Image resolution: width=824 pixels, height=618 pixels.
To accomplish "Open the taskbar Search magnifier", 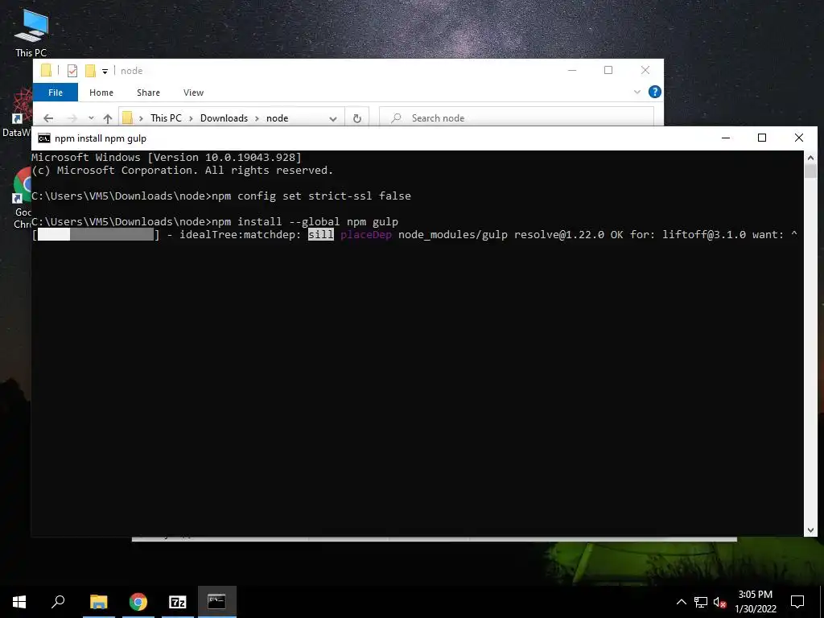I will click(x=58, y=602).
